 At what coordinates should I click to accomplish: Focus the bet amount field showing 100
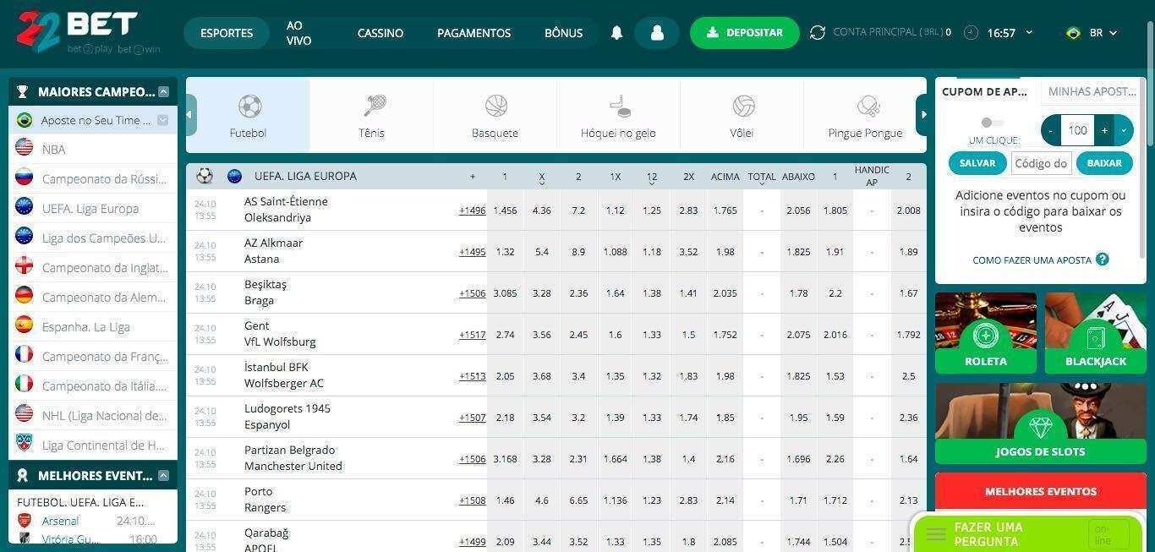tap(1077, 130)
